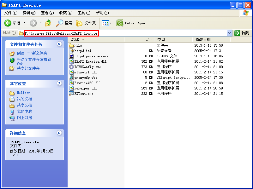Click the Network Neighborhood (网上邻居) icon

tap(12, 118)
